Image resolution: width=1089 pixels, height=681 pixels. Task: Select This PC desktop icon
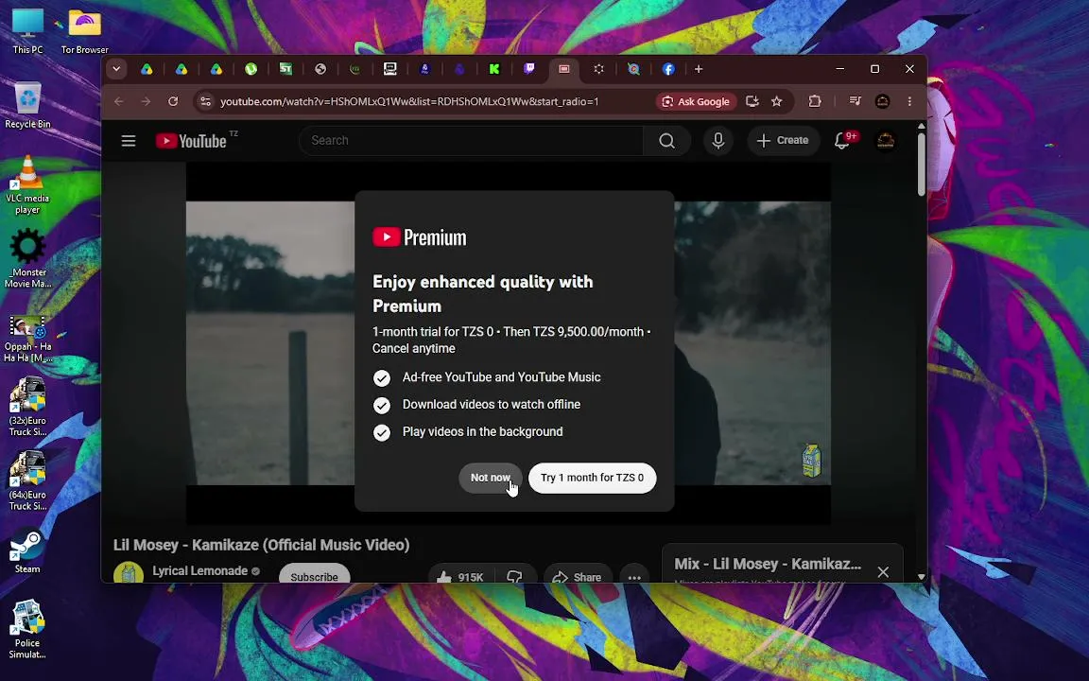(27, 32)
